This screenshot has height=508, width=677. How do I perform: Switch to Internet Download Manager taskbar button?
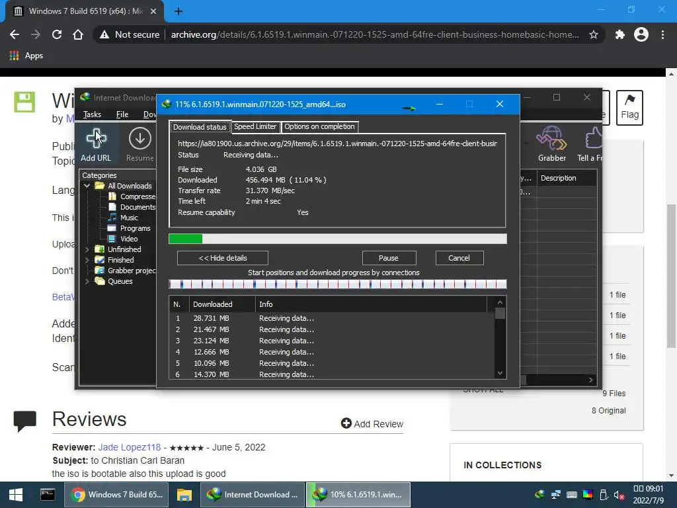(x=253, y=495)
